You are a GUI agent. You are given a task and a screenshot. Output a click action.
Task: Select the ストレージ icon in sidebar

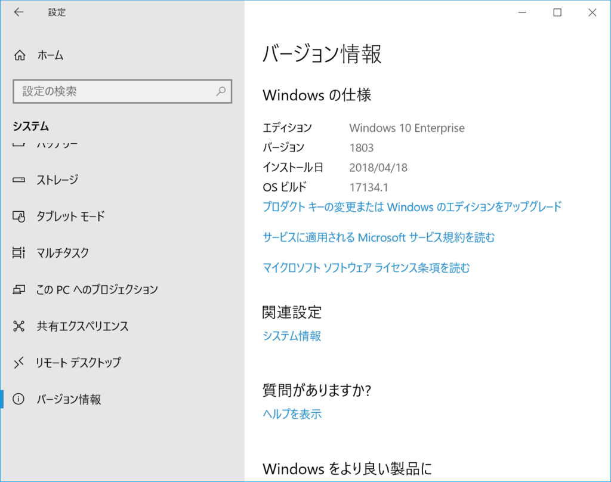(18, 180)
